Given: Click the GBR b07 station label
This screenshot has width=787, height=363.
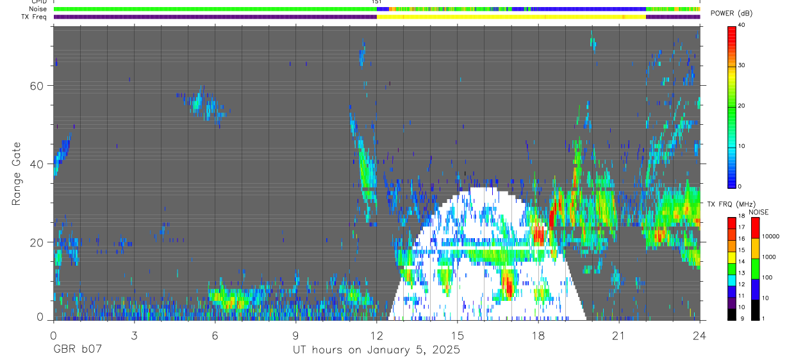Looking at the screenshot, I should pyautogui.click(x=77, y=350).
